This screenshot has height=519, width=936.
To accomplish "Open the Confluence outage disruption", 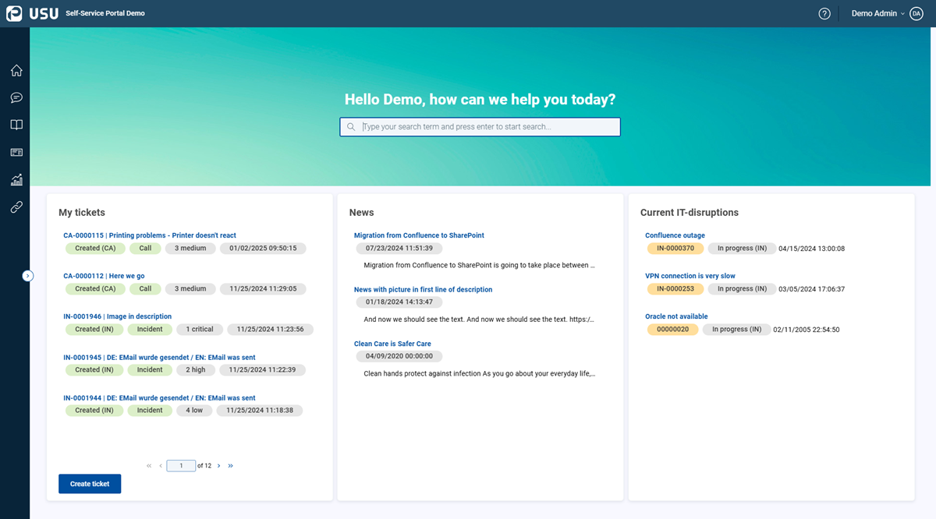I will point(675,235).
